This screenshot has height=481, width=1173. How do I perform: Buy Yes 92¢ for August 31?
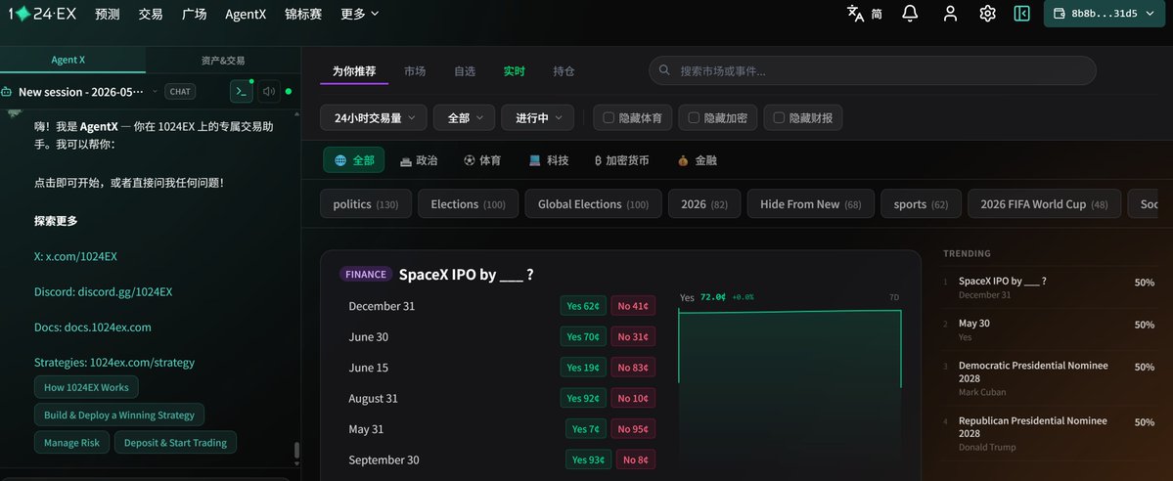583,398
